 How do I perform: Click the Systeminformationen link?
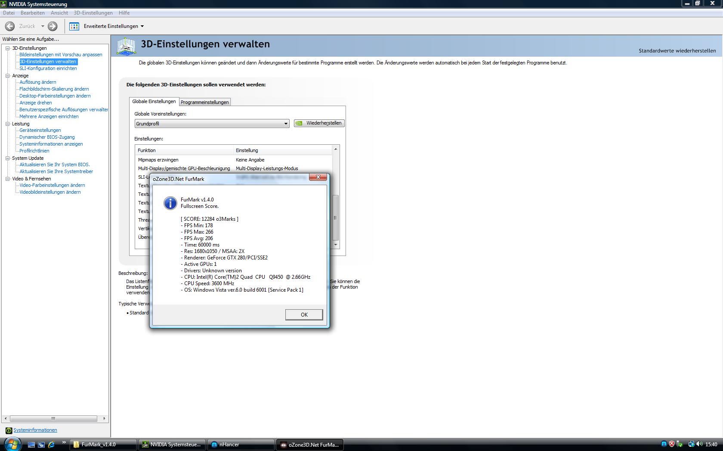point(35,430)
